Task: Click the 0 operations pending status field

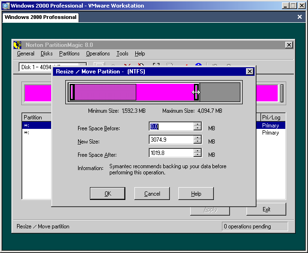Action: tap(255, 226)
